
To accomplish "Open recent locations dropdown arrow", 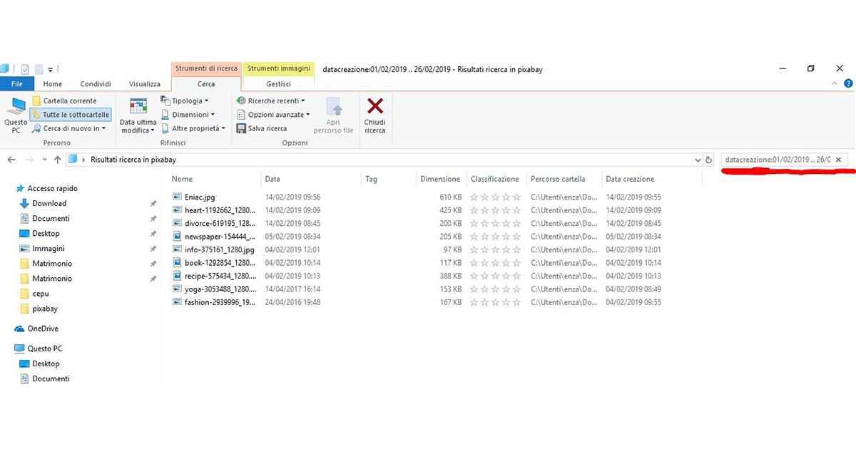I will pos(44,160).
